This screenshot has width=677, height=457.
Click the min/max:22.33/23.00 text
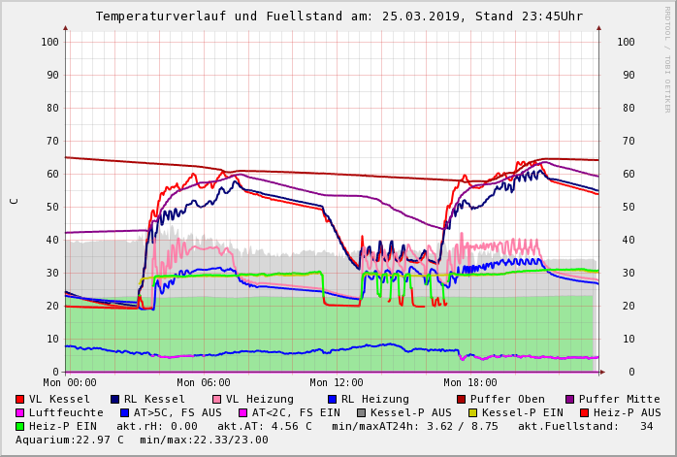(205, 440)
